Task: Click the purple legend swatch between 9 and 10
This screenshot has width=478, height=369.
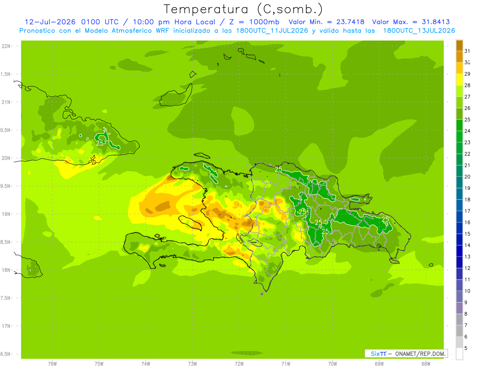Action: coord(459,297)
